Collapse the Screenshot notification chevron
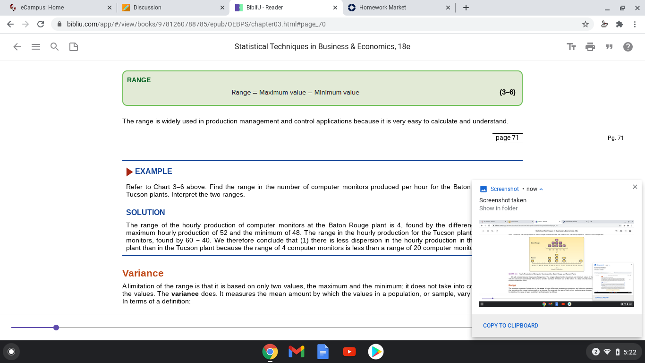Screen dimensions: 645x363 541,189
